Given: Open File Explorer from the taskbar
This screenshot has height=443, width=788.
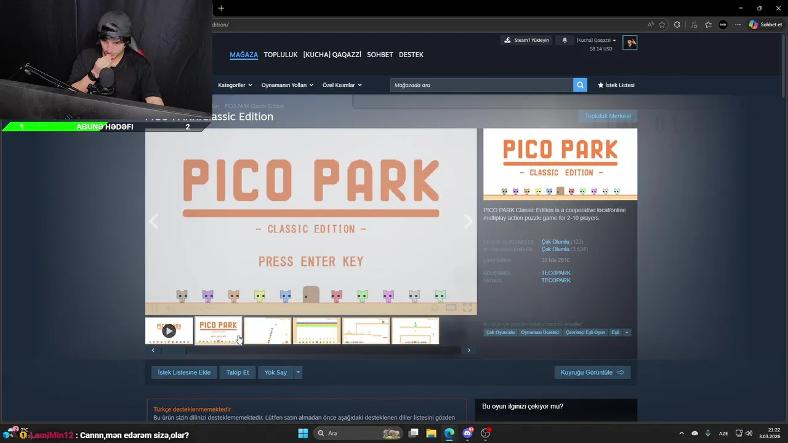Looking at the screenshot, I should (x=432, y=433).
